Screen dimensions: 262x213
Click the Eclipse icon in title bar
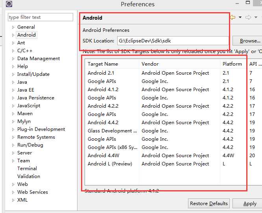pos(9,4)
